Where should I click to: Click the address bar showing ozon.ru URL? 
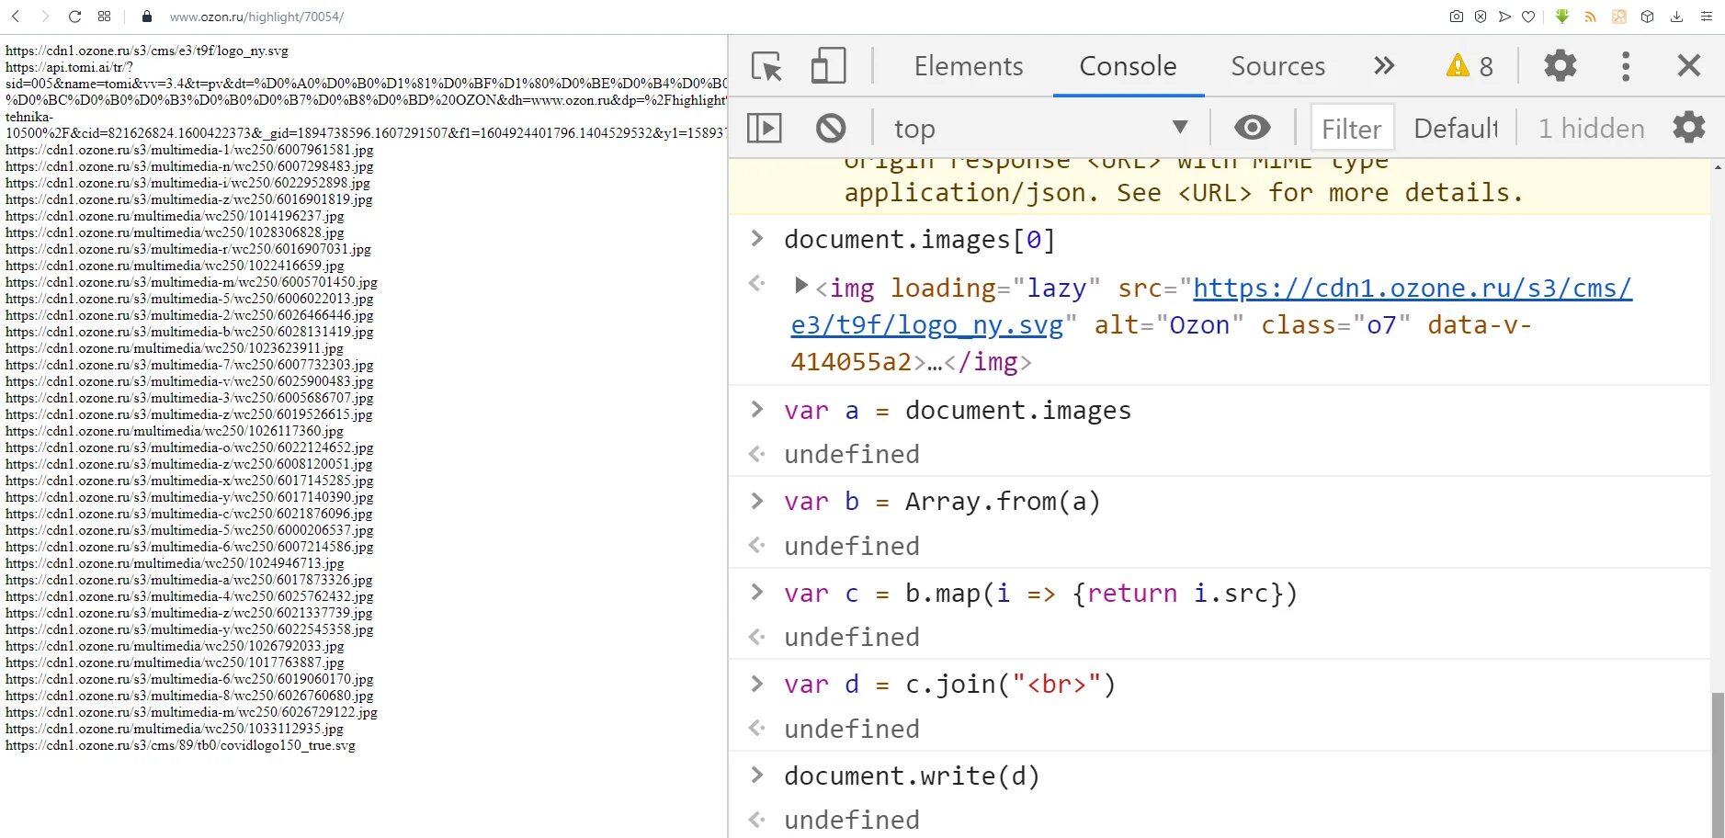(256, 16)
